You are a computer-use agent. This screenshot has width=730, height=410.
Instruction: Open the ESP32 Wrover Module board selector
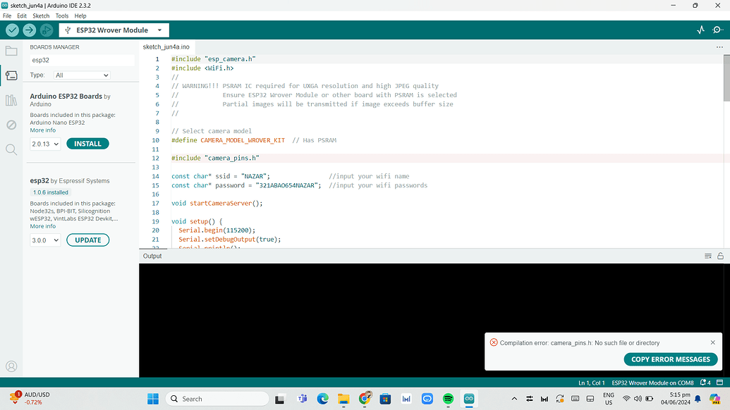[114, 30]
